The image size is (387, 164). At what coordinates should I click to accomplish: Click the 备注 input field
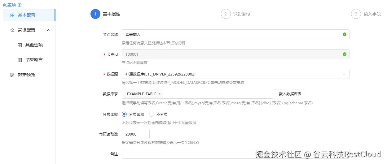235,154
